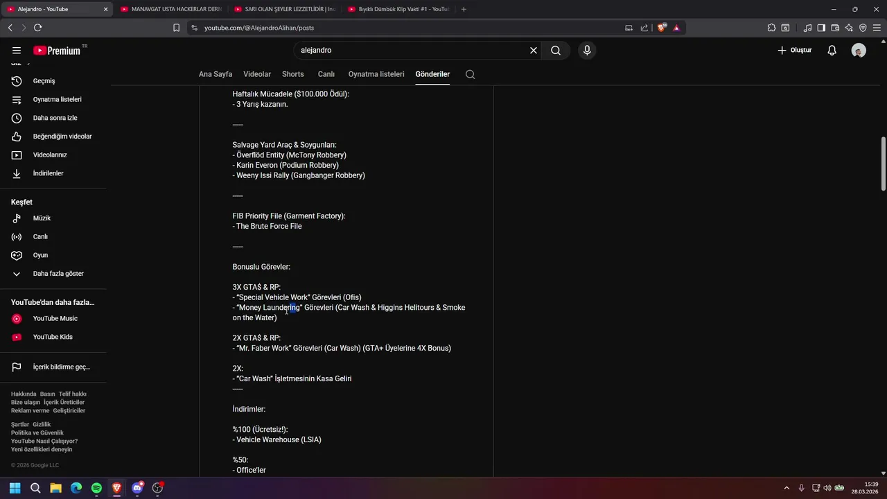Open Geçmiş in the sidebar

53,81
